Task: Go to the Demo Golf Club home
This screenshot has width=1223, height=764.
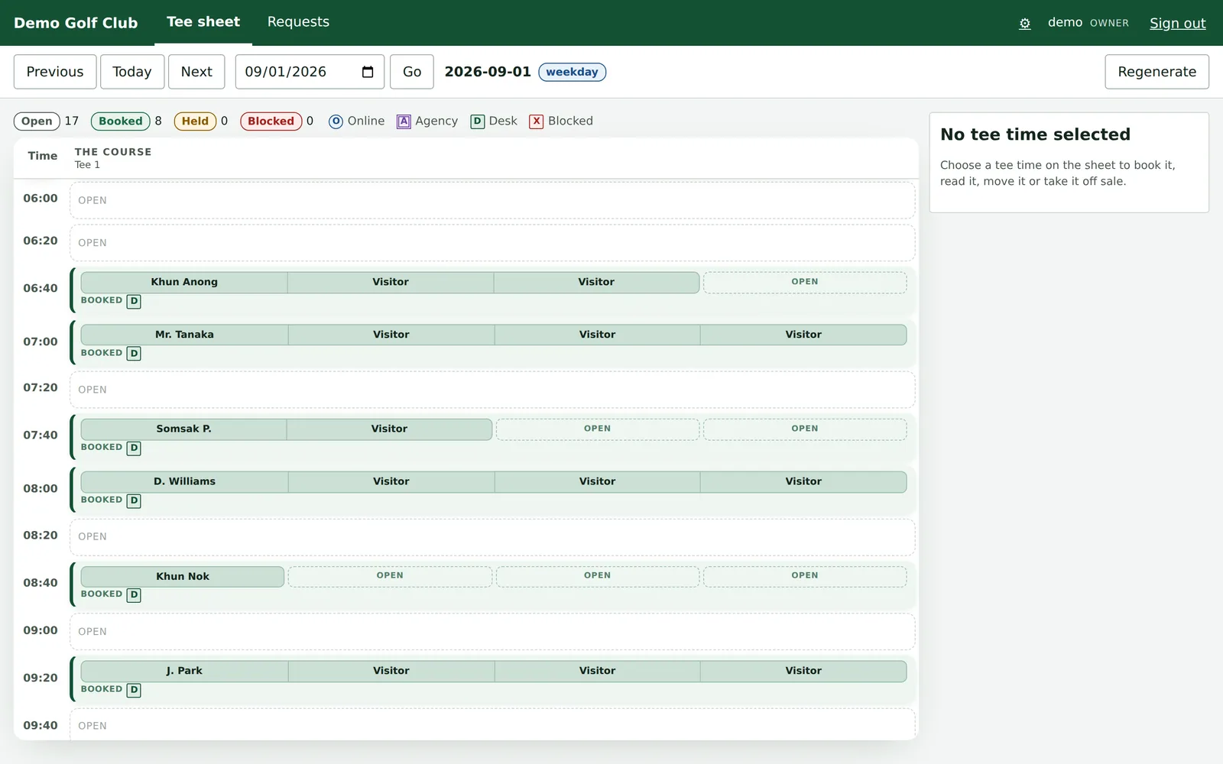Action: 76,23
